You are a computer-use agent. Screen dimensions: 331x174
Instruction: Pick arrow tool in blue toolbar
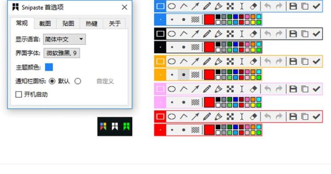[195, 6]
